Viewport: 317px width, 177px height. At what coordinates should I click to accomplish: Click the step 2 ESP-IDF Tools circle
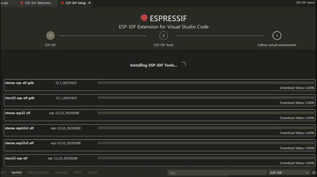[164, 36]
